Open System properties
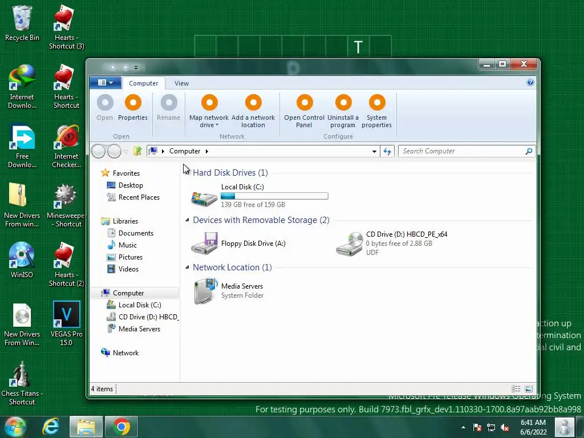Viewport: 584px width, 438px height. [x=376, y=111]
